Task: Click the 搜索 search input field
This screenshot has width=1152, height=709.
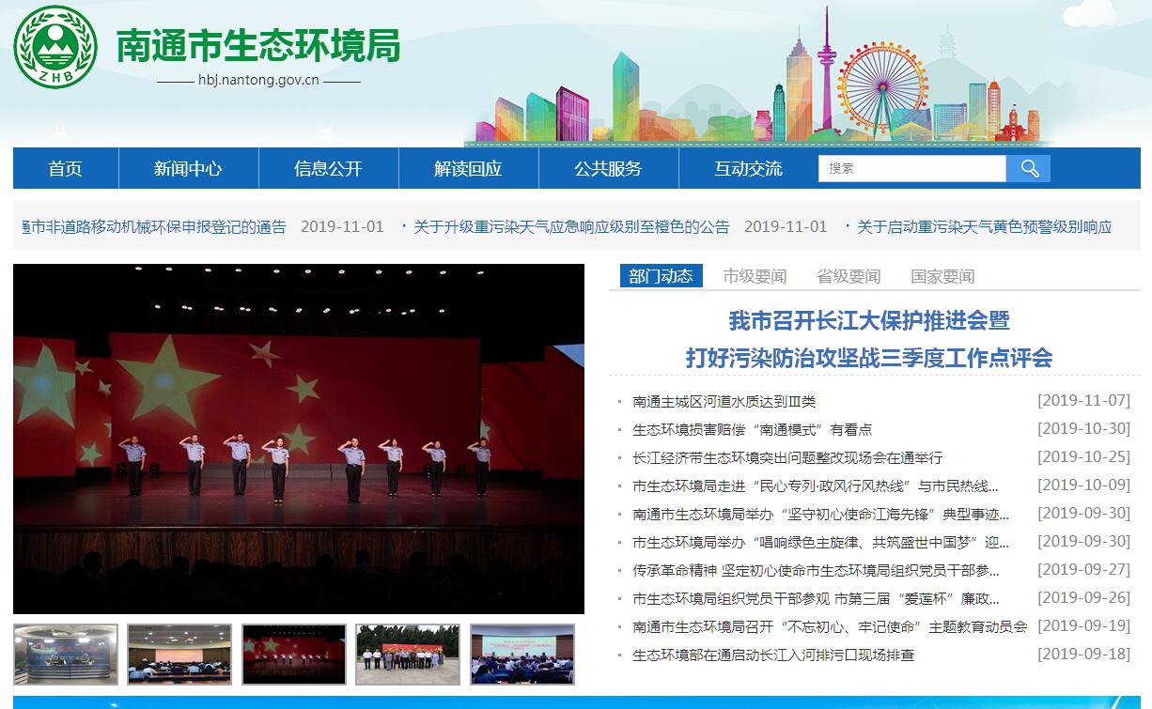Action: (x=911, y=169)
